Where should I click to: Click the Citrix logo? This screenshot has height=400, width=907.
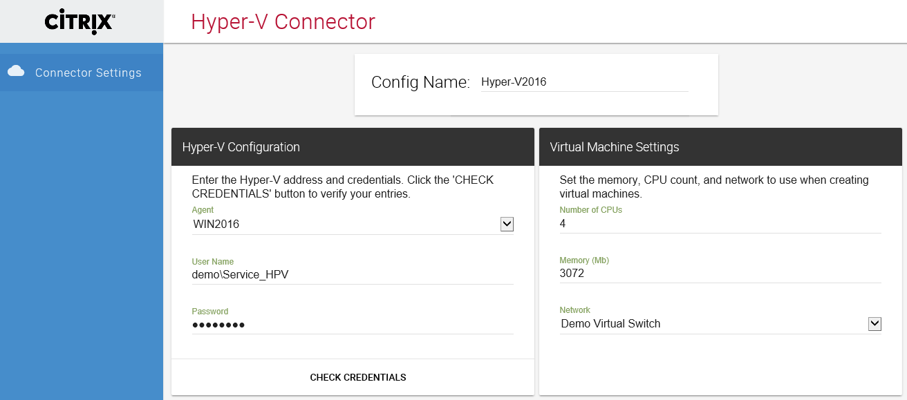(80, 21)
